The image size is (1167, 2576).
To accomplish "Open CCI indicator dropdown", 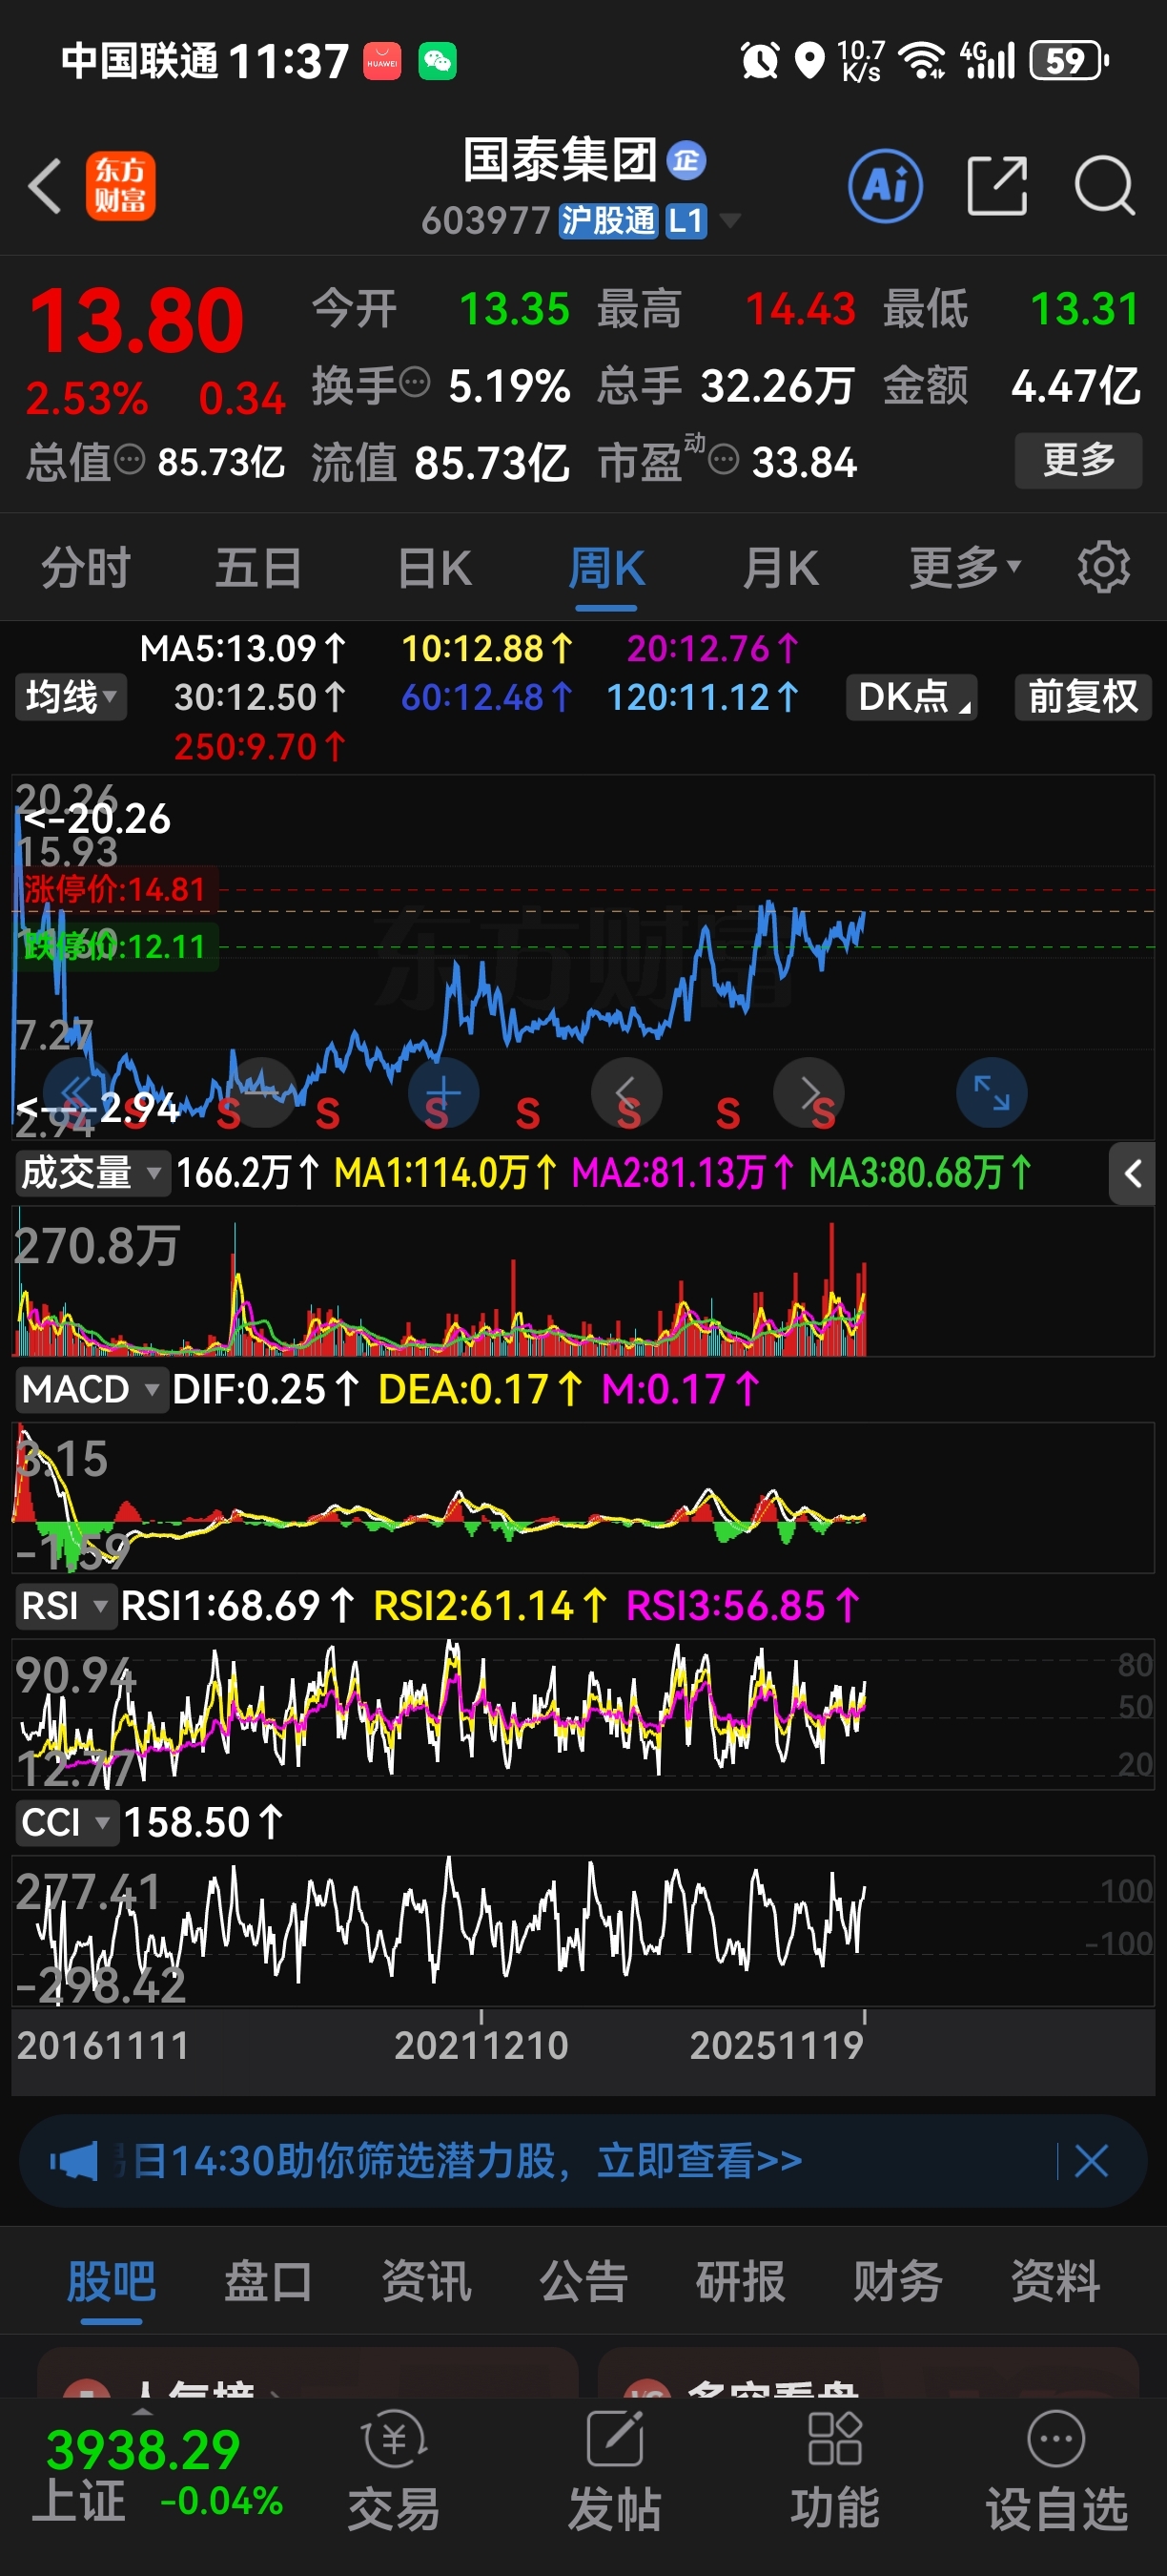I will pyautogui.click(x=66, y=1822).
